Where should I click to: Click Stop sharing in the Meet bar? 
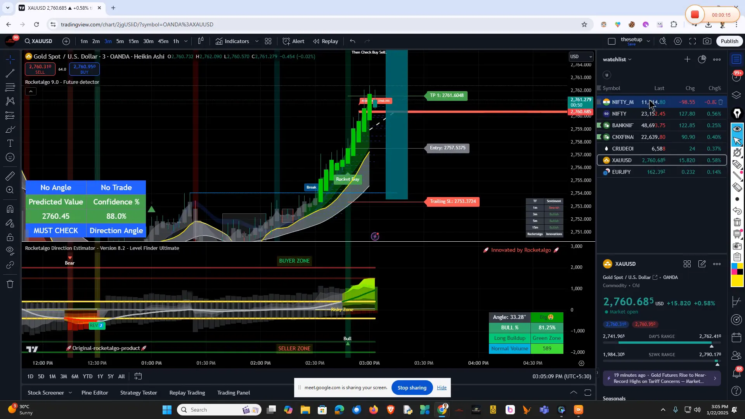[x=412, y=388]
